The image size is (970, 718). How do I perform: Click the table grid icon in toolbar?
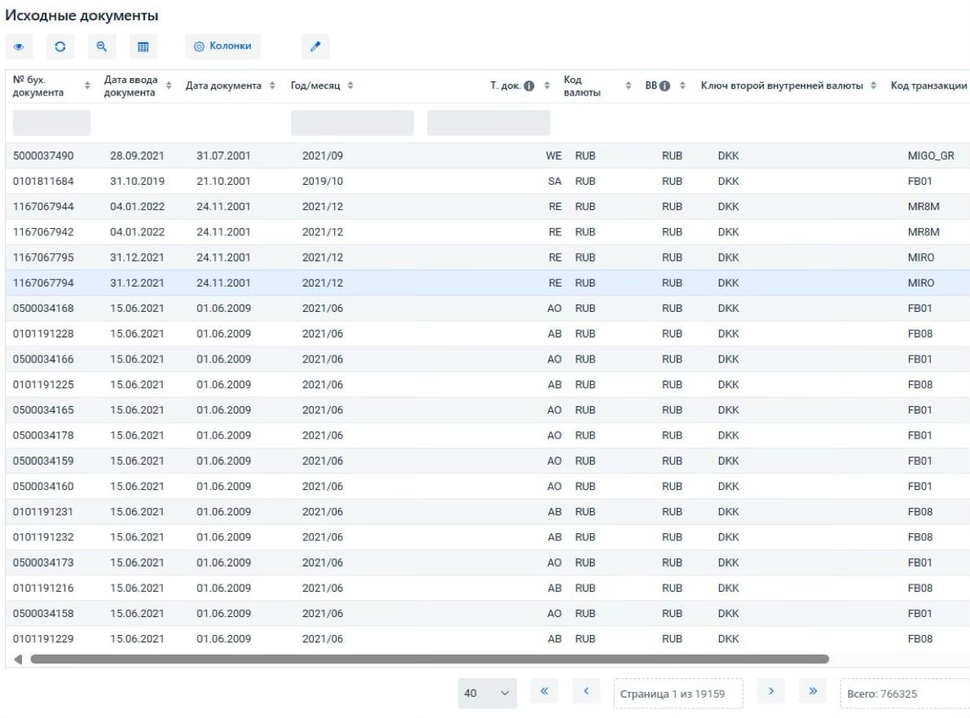[143, 47]
